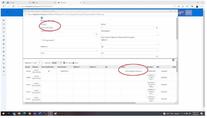This screenshot has width=207, height=118.
Task: Click the archive box icon in sidebar
Action: (x=4, y=52)
